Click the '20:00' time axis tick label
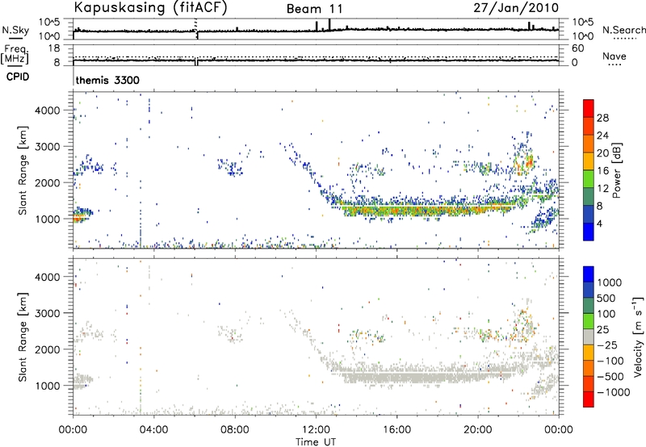Screen dimensions: 646x447 coord(478,430)
